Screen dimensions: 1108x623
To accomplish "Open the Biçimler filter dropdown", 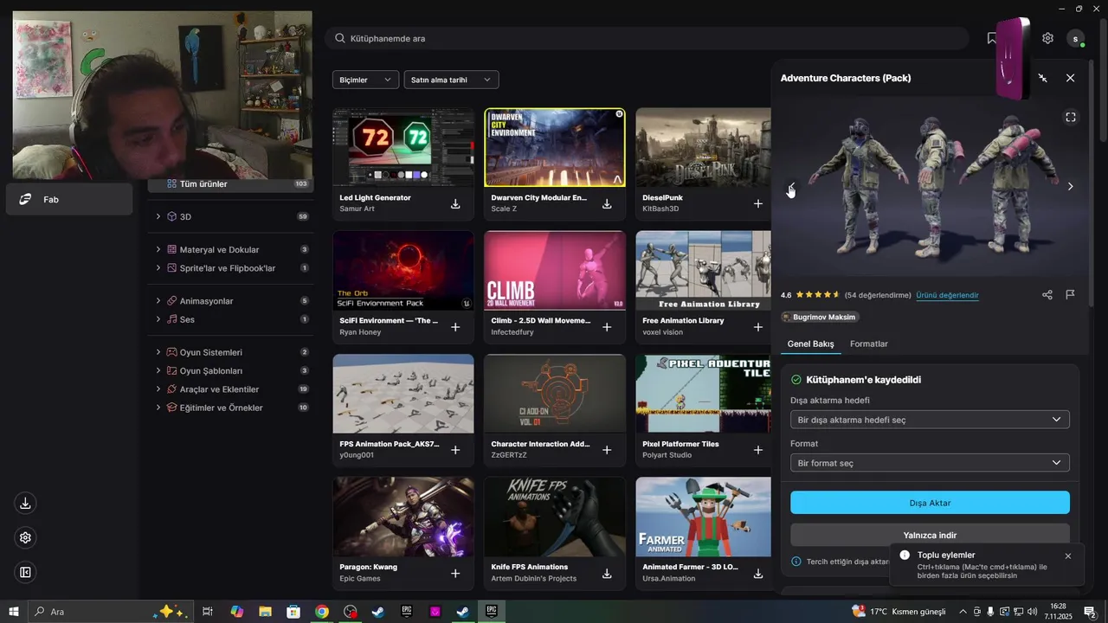I will [x=365, y=80].
